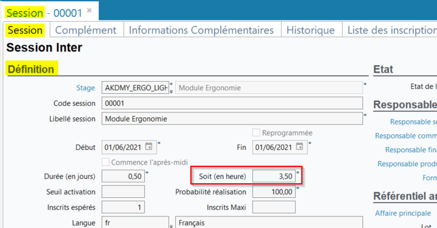Click the Code session field 00001
Screen dimensions: 437x228
(232, 103)
